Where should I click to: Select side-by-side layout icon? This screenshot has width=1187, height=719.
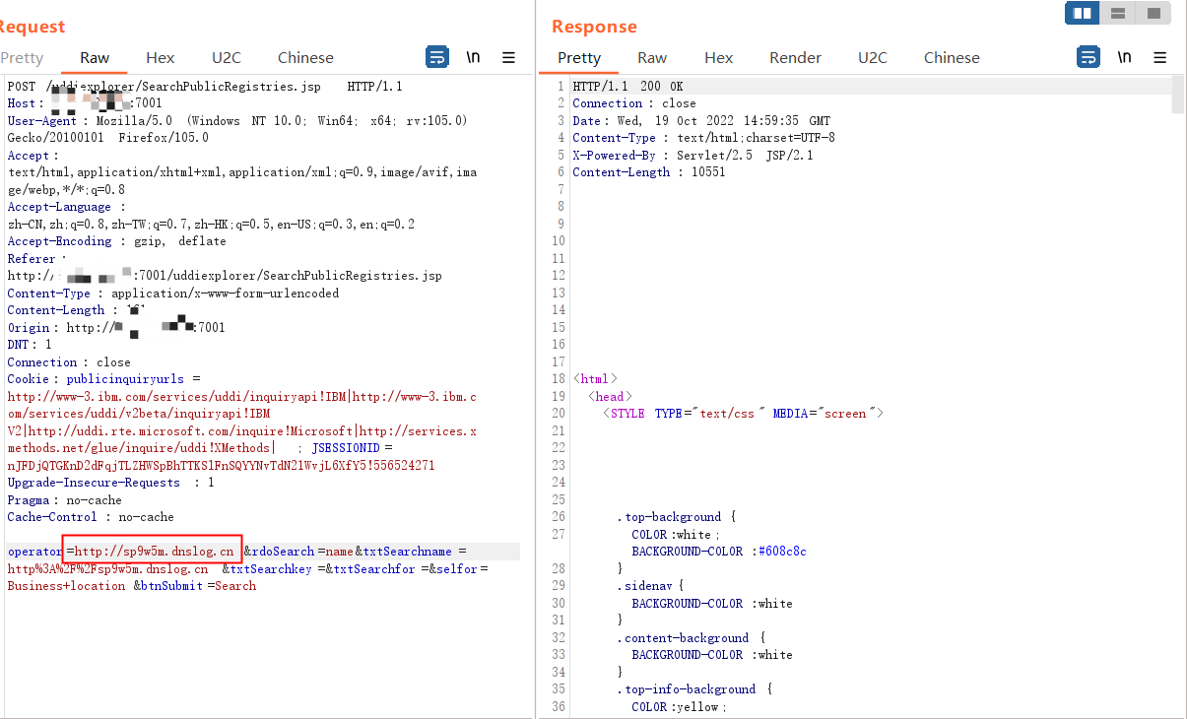pyautogui.click(x=1083, y=13)
